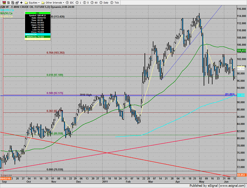The width and height of the screenshot is (247, 188).
Task: Open the Published by eSignal (www.esignal.com) link
Action: pos(217,186)
